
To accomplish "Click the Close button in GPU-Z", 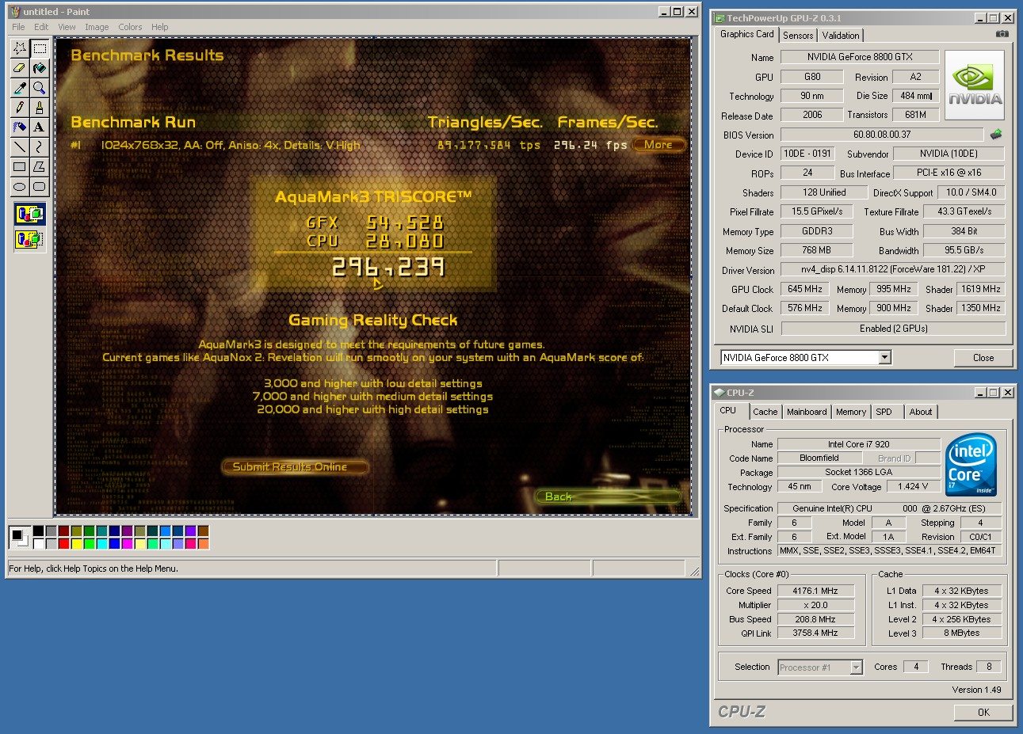I will tap(983, 358).
